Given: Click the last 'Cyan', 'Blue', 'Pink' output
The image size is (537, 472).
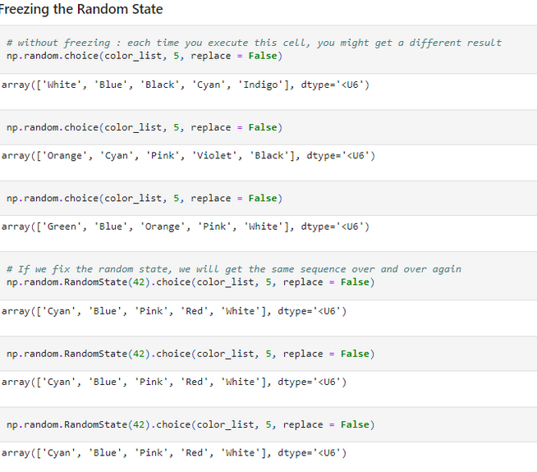Looking at the screenshot, I should pyautogui.click(x=174, y=453).
